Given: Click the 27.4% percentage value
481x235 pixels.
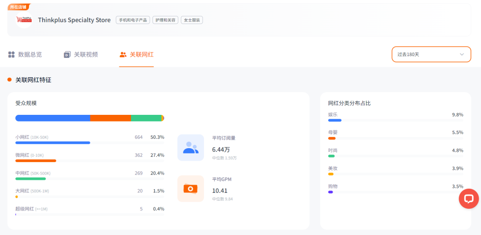Looking at the screenshot, I should click(x=157, y=155).
